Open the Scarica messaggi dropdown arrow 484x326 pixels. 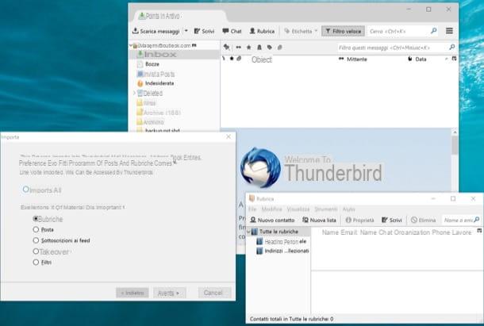point(186,31)
